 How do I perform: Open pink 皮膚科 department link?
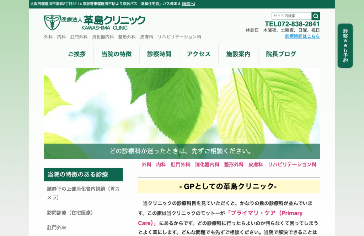point(256,164)
